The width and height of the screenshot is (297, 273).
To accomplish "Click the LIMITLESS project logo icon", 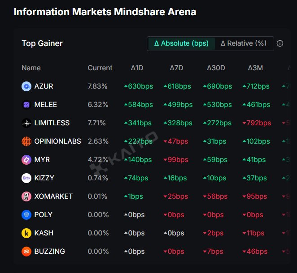I will coord(26,123).
